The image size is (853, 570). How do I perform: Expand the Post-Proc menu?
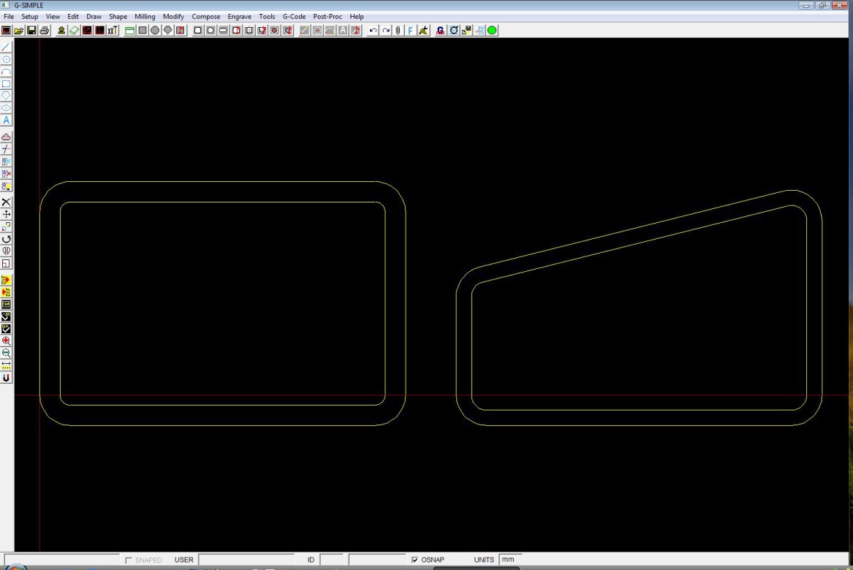coord(328,16)
